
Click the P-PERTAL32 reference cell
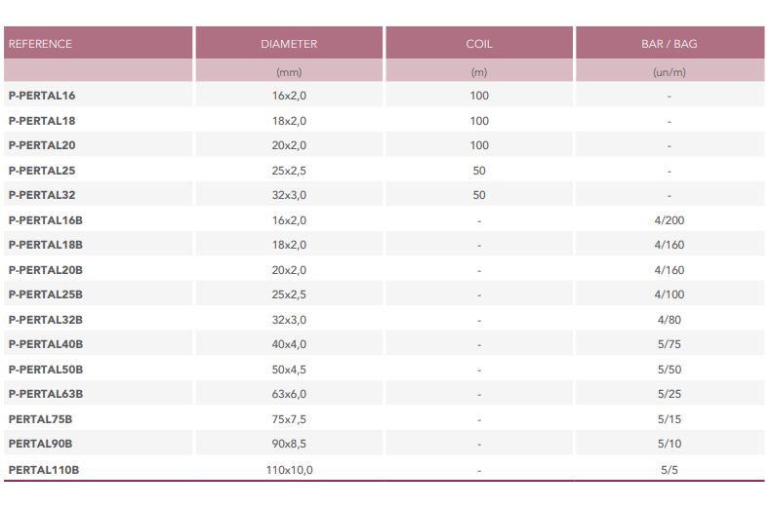[x=42, y=195]
